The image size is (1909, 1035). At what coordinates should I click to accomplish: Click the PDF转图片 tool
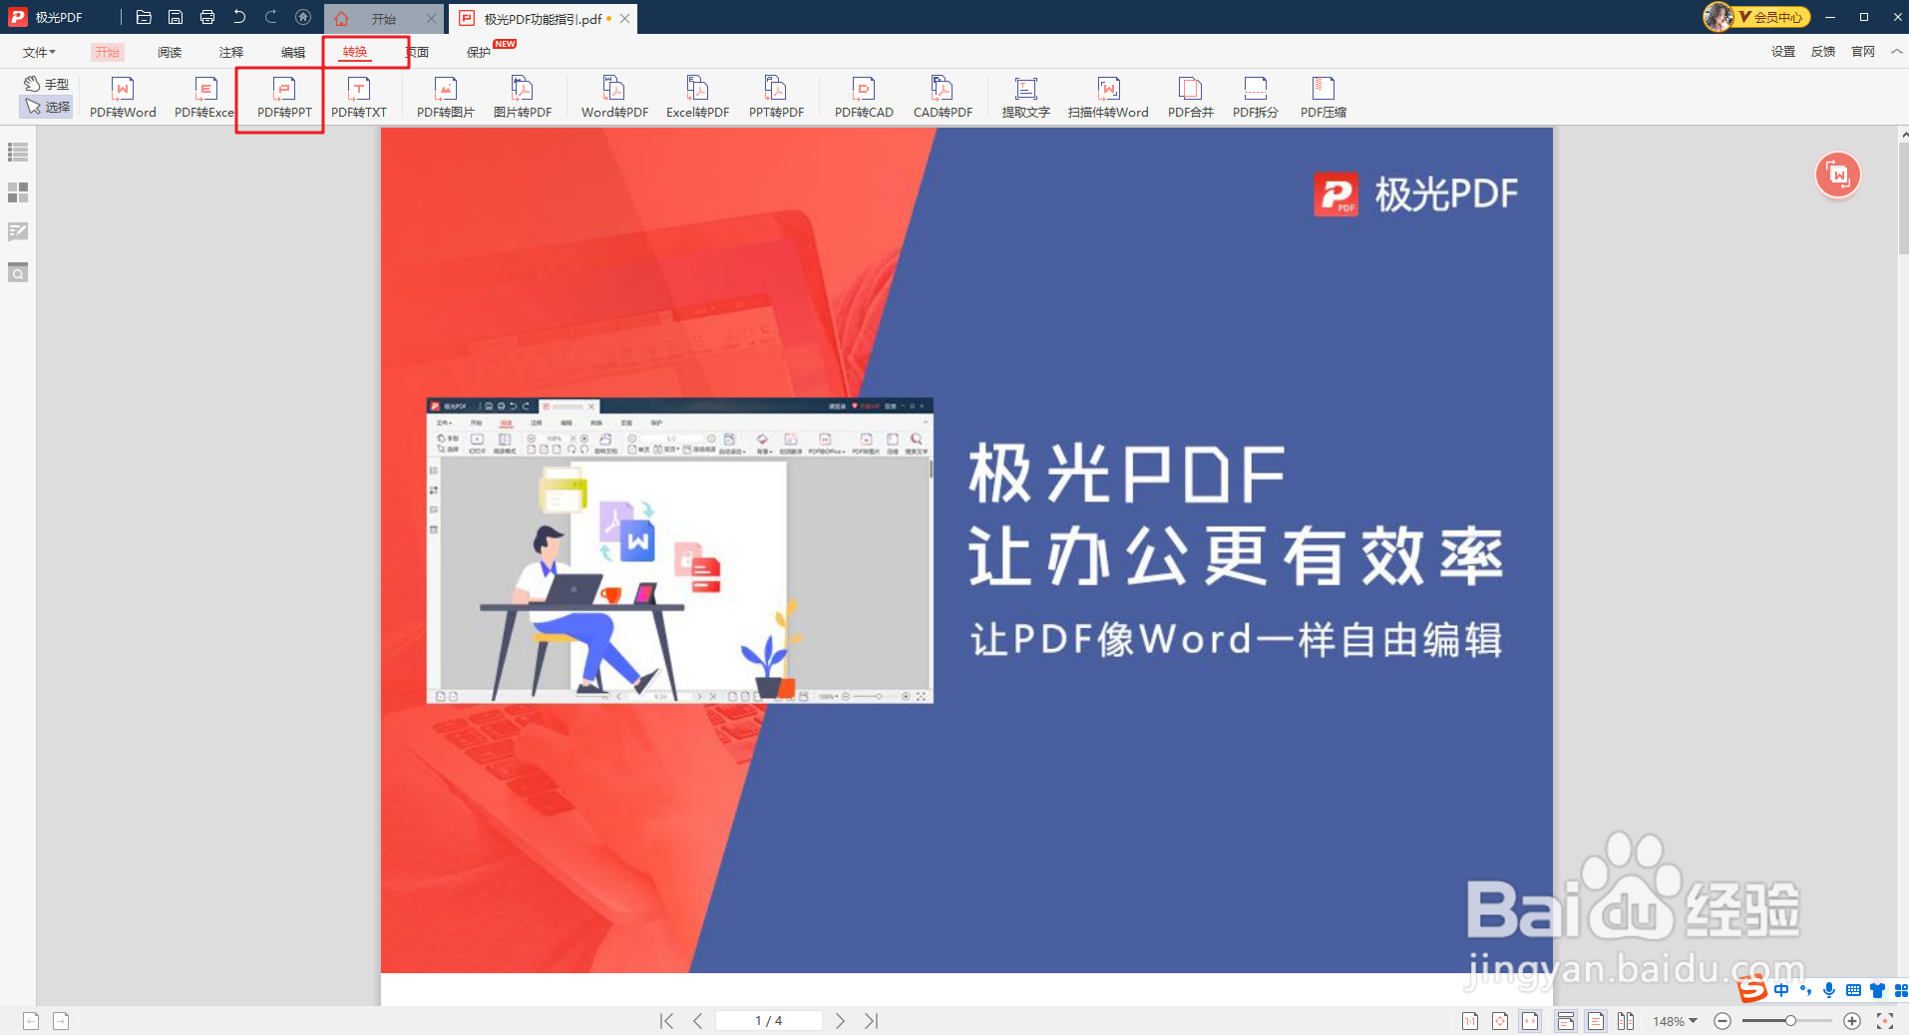[x=445, y=98]
